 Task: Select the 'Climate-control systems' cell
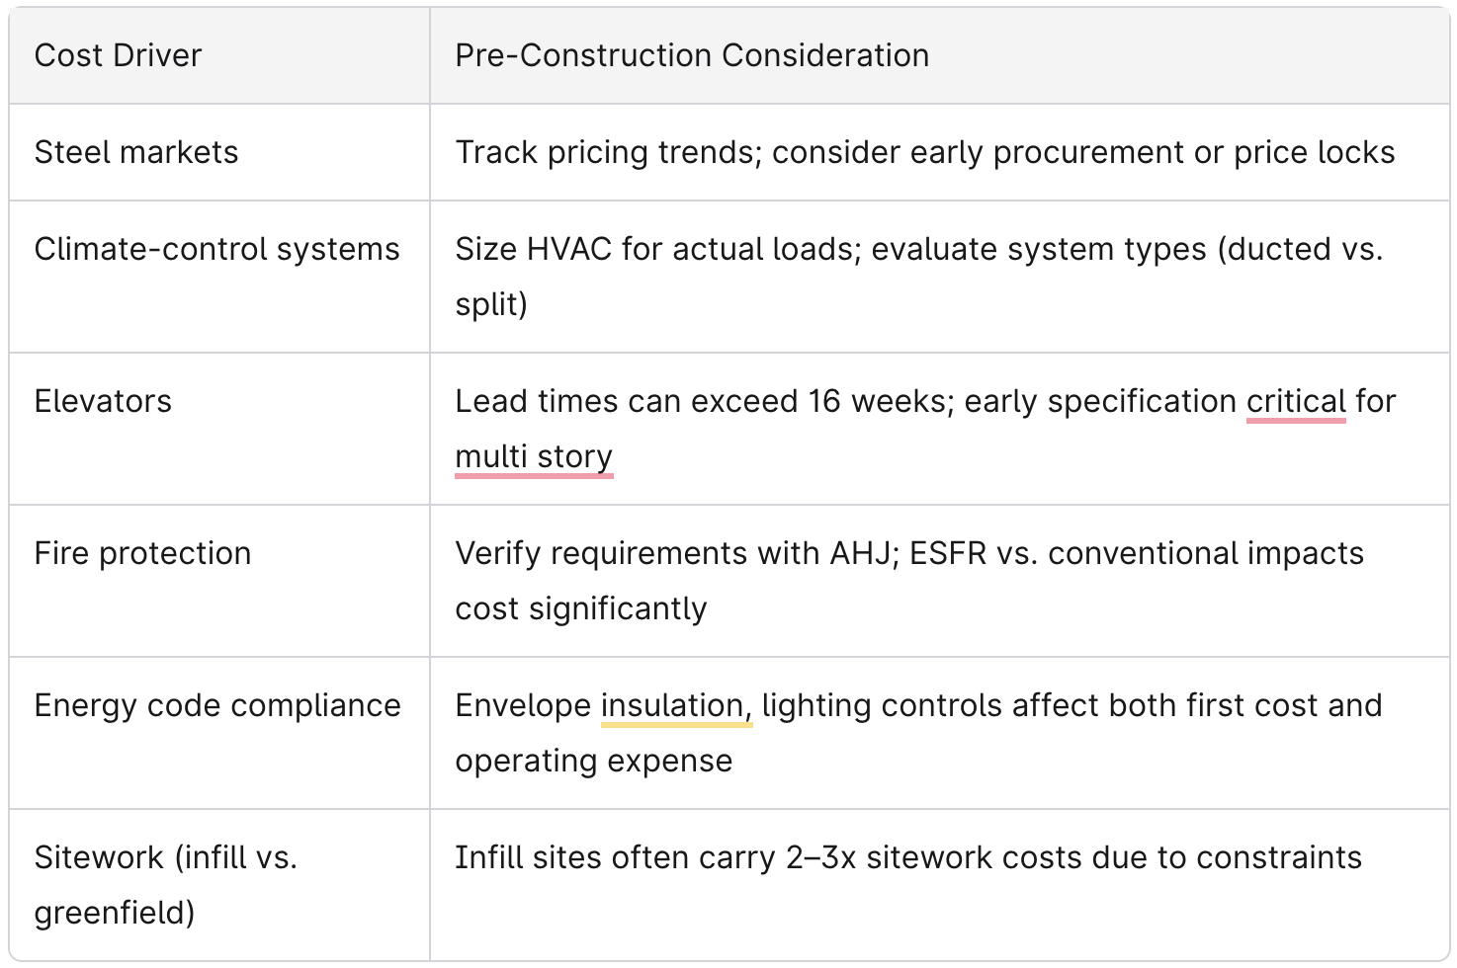pos(216,250)
